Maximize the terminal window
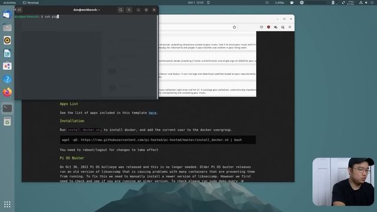The image size is (377, 212). (146, 10)
